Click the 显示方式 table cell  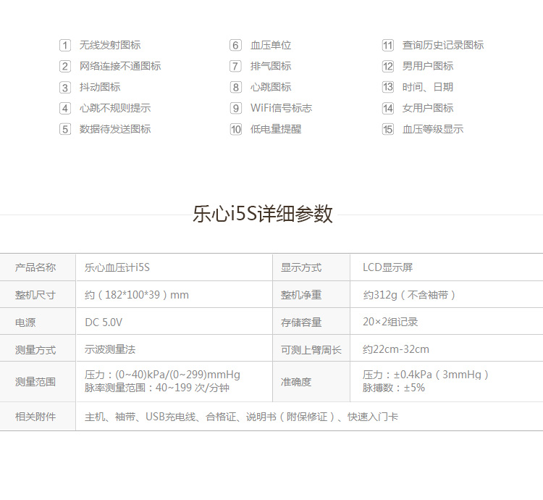coord(311,267)
